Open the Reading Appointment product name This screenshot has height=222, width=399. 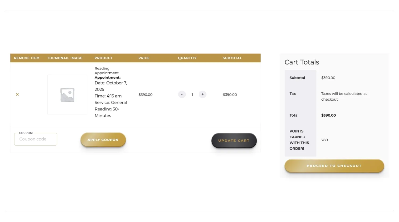click(106, 71)
